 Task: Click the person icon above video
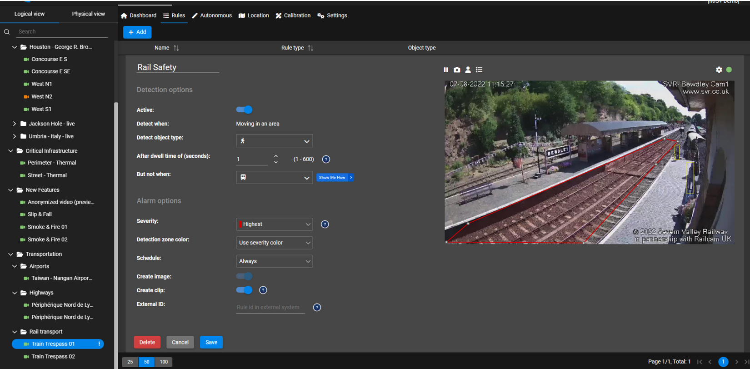click(468, 70)
